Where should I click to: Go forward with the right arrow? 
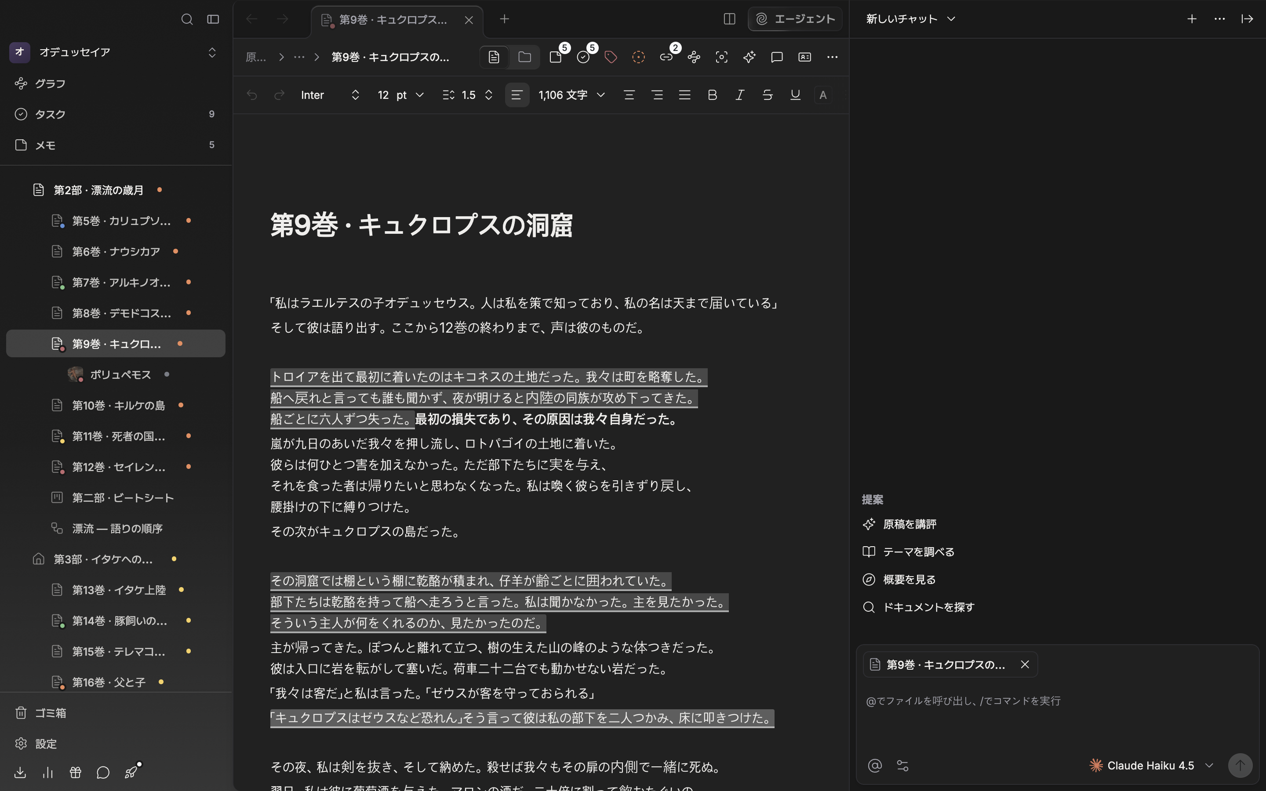[x=283, y=19]
